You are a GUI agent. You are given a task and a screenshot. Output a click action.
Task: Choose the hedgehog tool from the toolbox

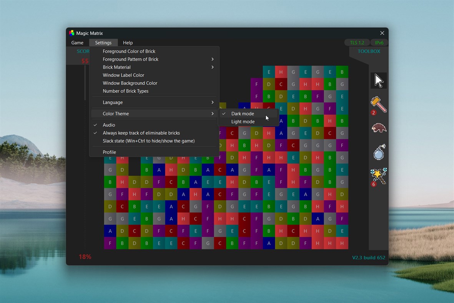click(x=378, y=128)
